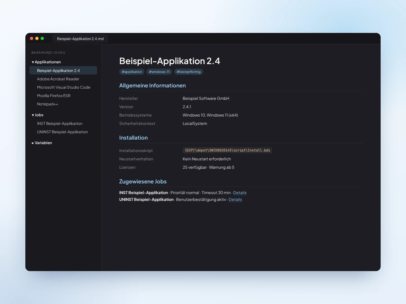
Task: Click the Lizenzen label
Action: [127, 167]
